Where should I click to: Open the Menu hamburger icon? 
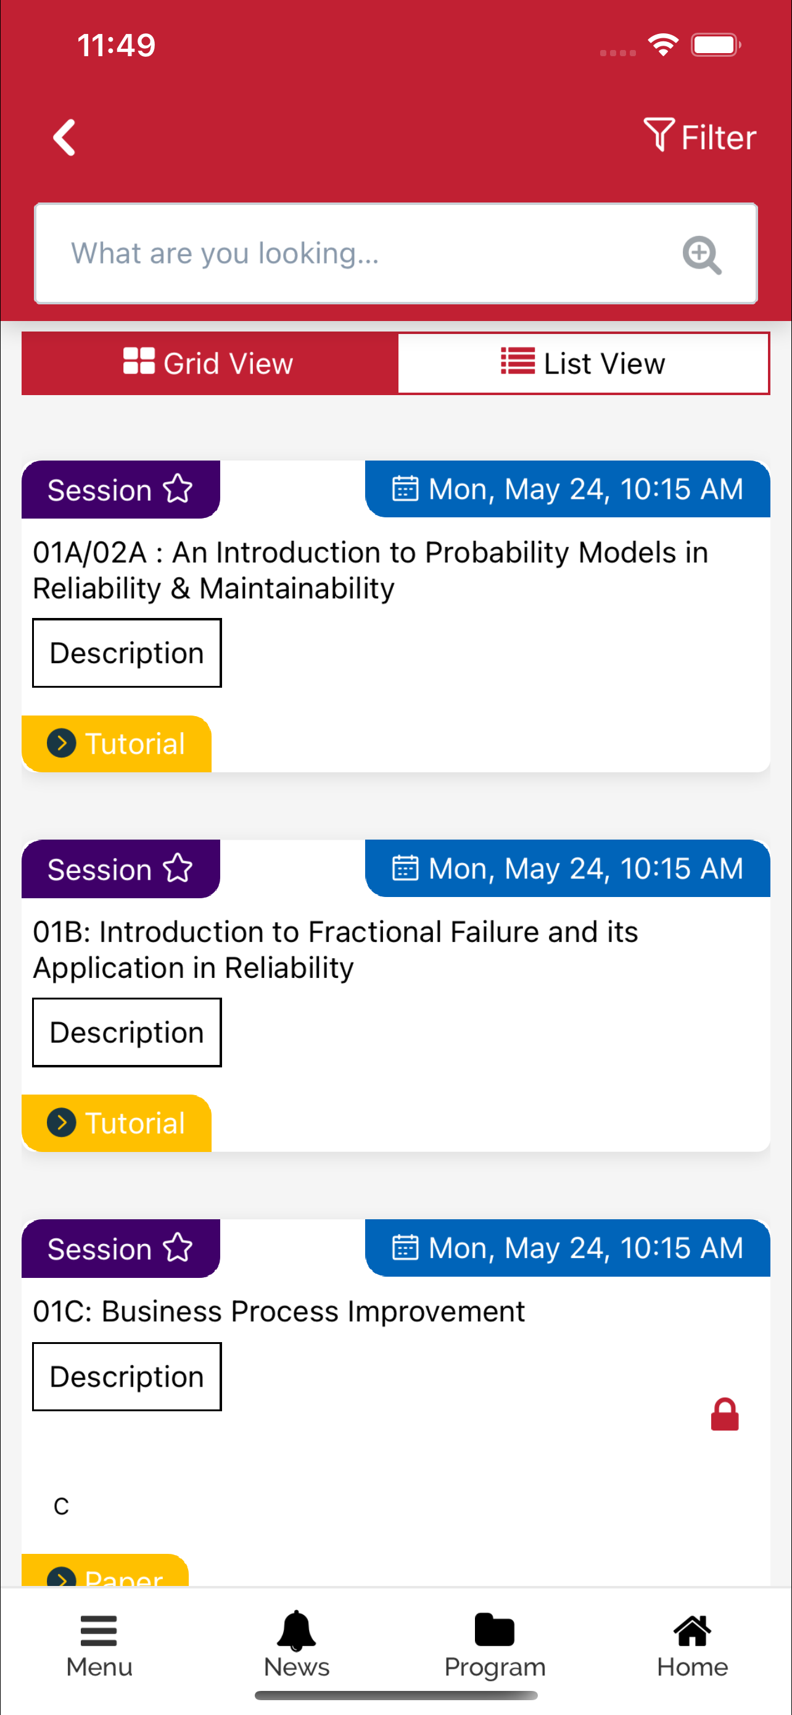point(99,1630)
